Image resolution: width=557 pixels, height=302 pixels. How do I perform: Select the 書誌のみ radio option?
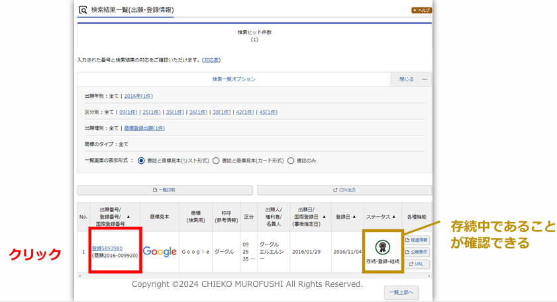[x=291, y=160]
